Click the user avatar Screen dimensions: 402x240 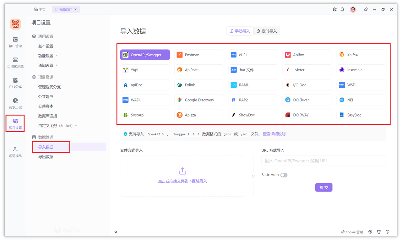353,9
